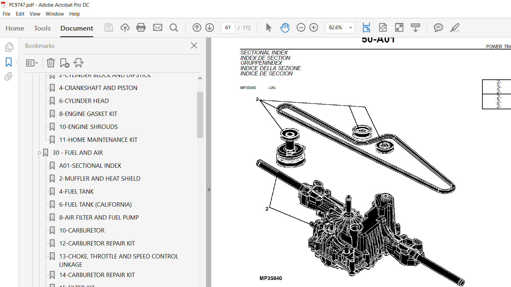Open 8-AIR FILTER AND FUEL PUMP bookmark
511x287 pixels.
point(99,218)
